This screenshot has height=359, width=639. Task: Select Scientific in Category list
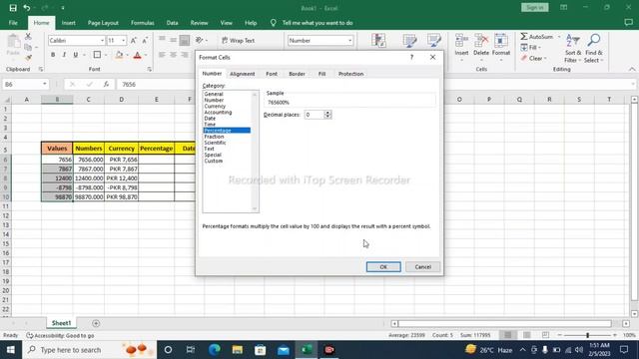[215, 143]
